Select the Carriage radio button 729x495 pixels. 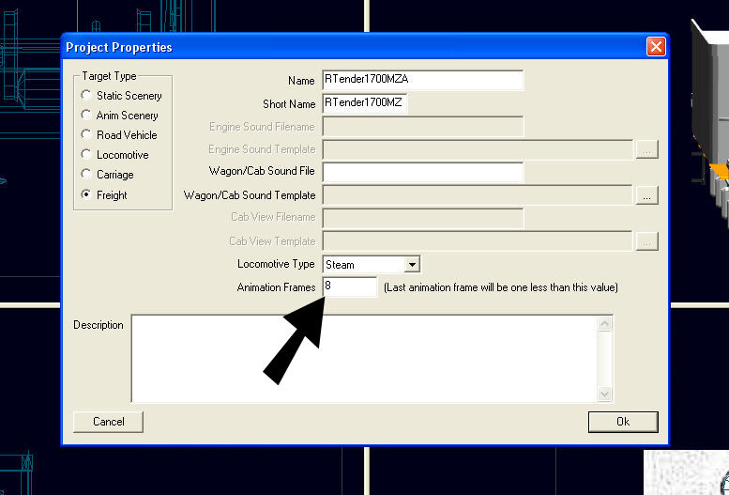point(86,175)
